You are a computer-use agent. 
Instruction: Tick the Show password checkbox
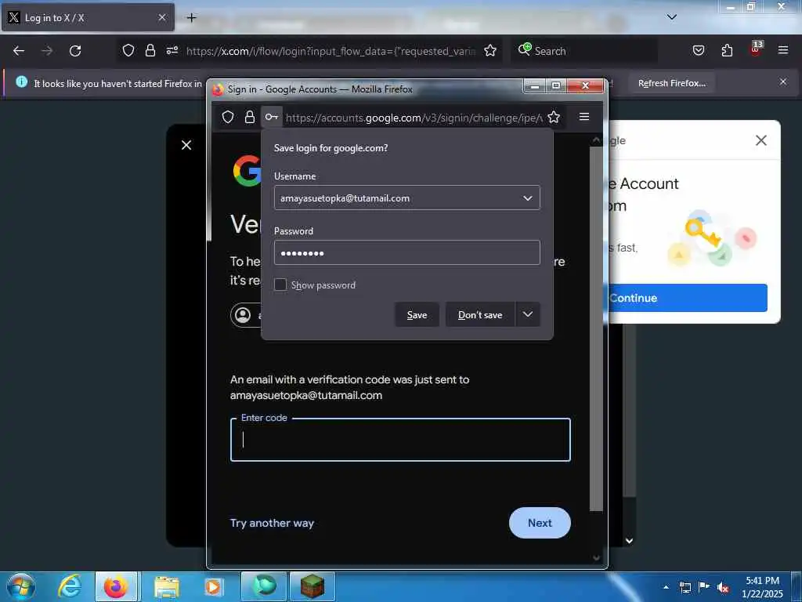pos(280,285)
